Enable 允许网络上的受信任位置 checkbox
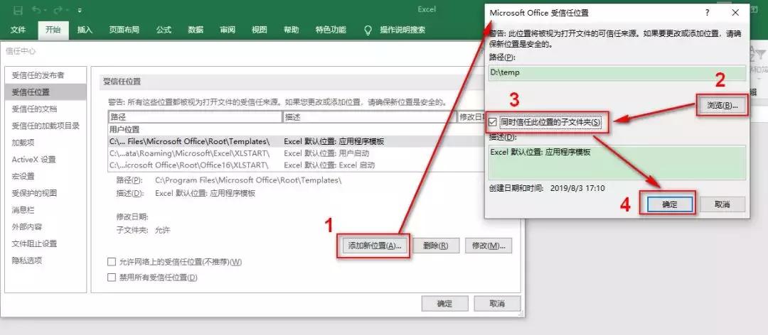This screenshot has height=335, width=768. coord(112,262)
